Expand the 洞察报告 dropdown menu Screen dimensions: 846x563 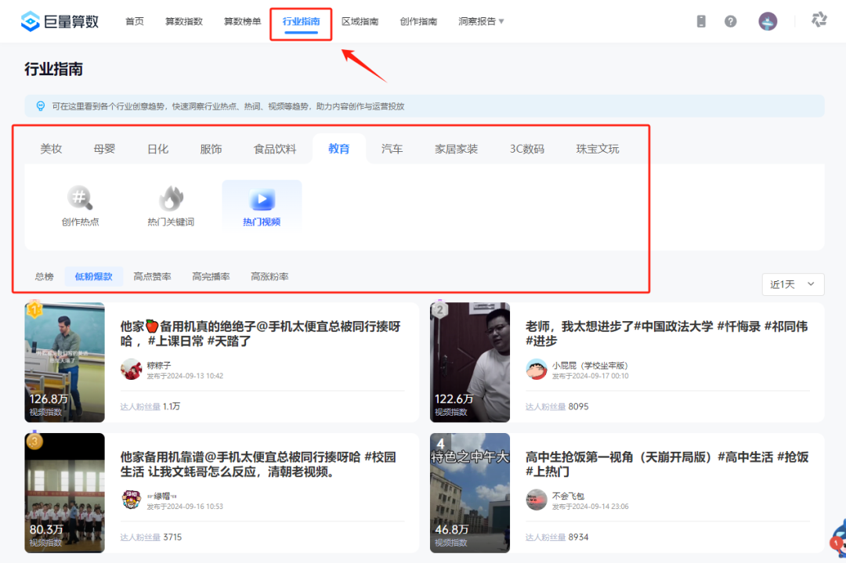click(x=476, y=21)
